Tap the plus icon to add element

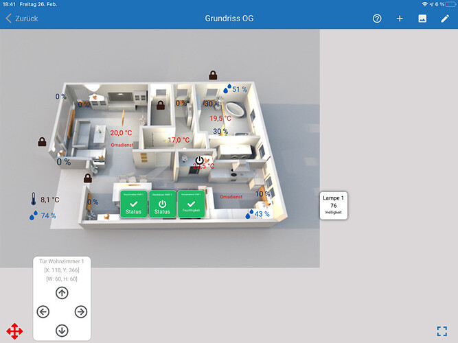[400, 19]
